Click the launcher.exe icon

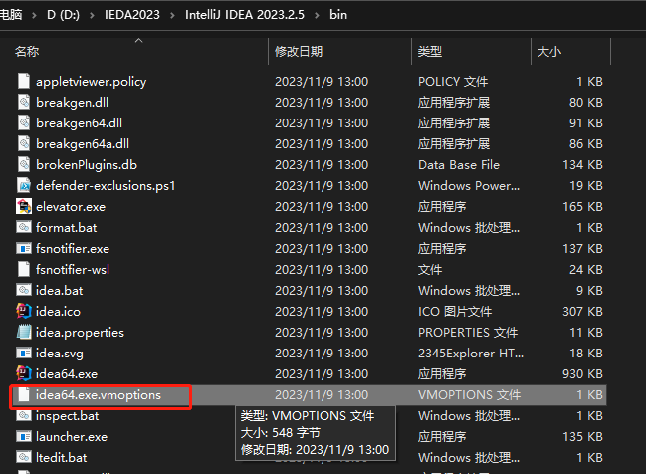pyautogui.click(x=24, y=436)
